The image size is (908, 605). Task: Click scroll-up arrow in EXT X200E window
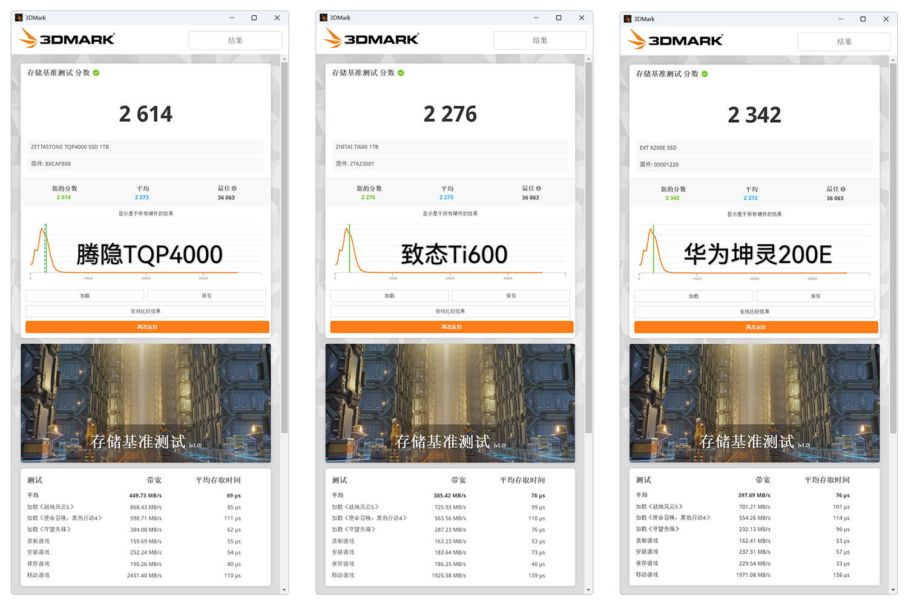[x=893, y=60]
